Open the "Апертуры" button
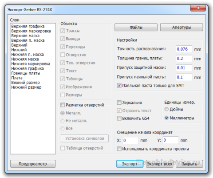This screenshot has height=178, width=213. tap(181, 27)
